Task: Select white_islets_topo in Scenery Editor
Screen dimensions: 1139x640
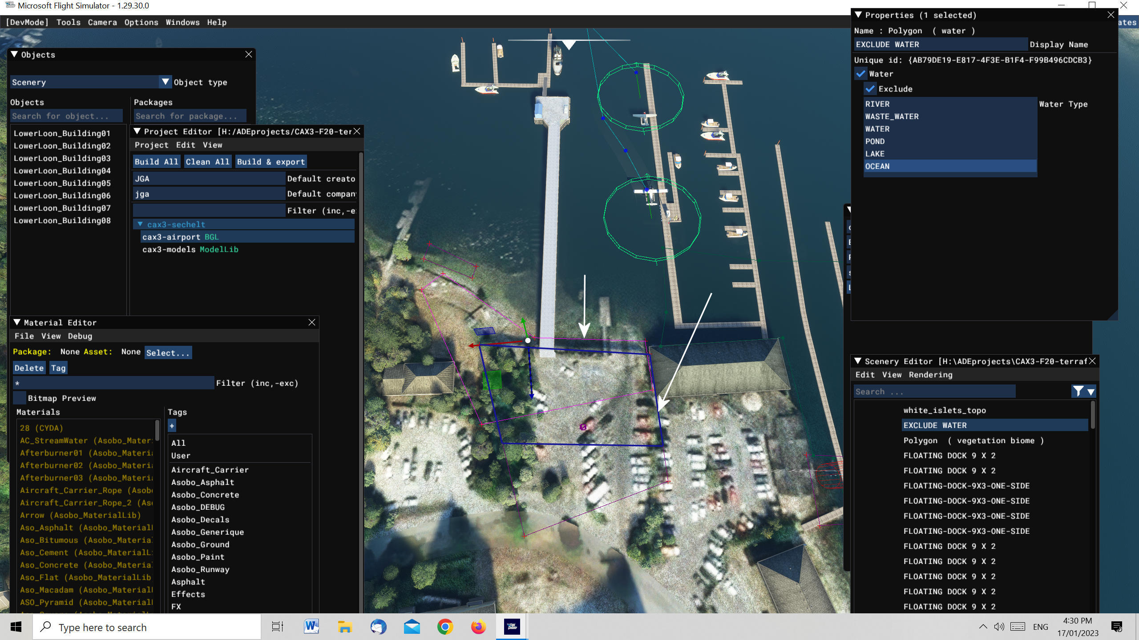Action: (945, 410)
